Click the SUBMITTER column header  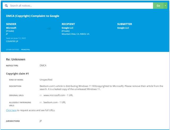click(125, 24)
